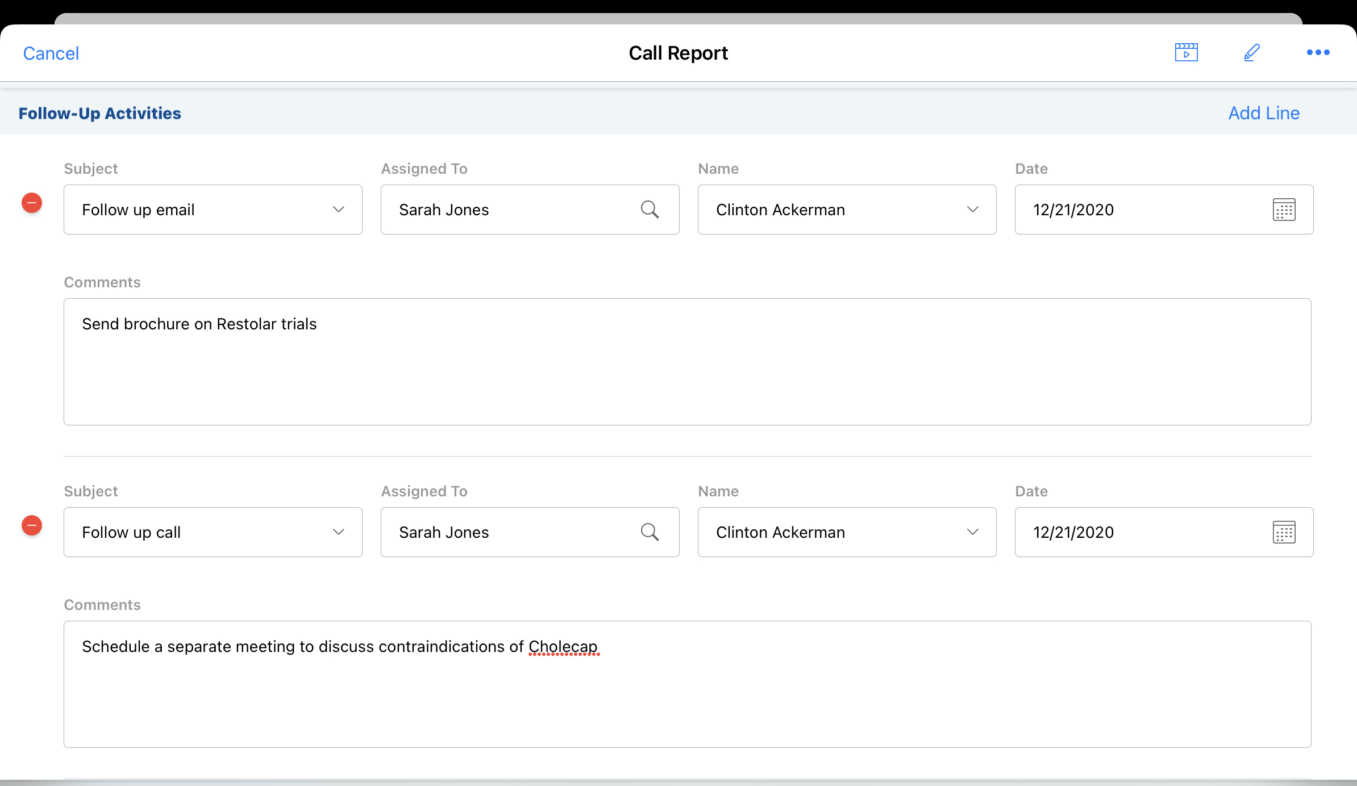
Task: Expand the Follow up email subject dropdown
Action: pyautogui.click(x=338, y=210)
